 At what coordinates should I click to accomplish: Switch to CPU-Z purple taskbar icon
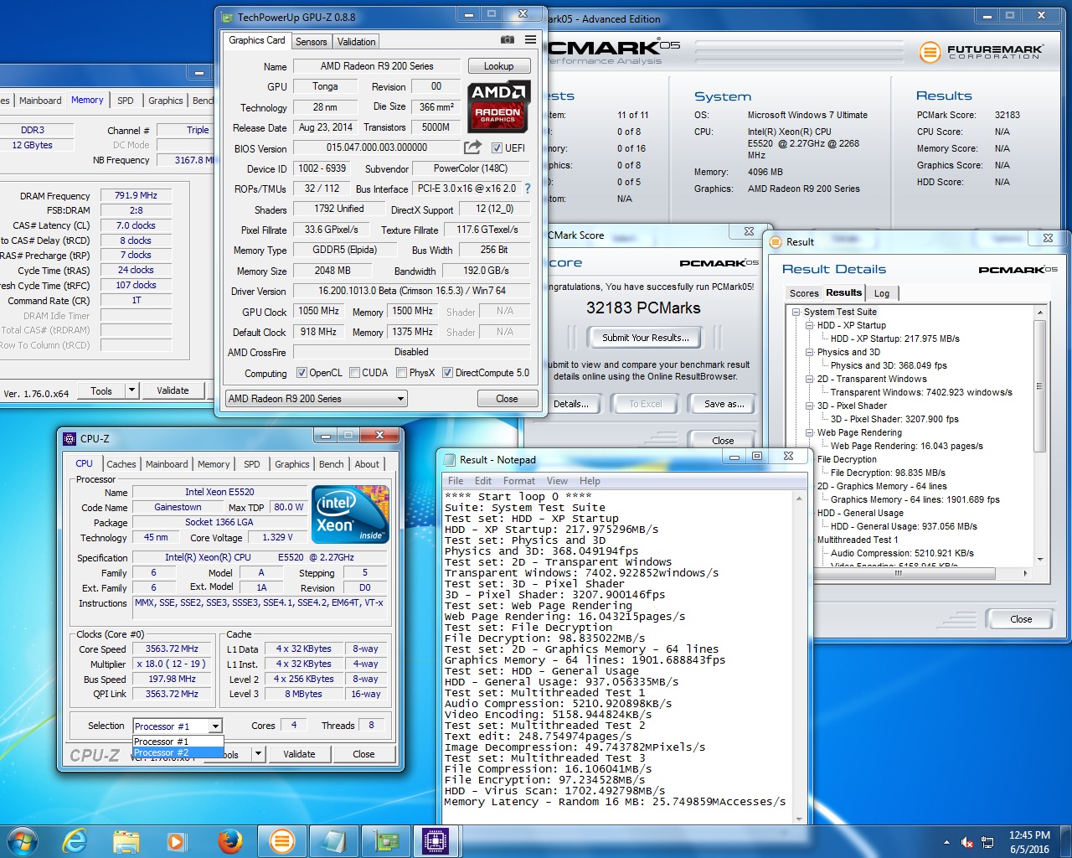point(436,840)
